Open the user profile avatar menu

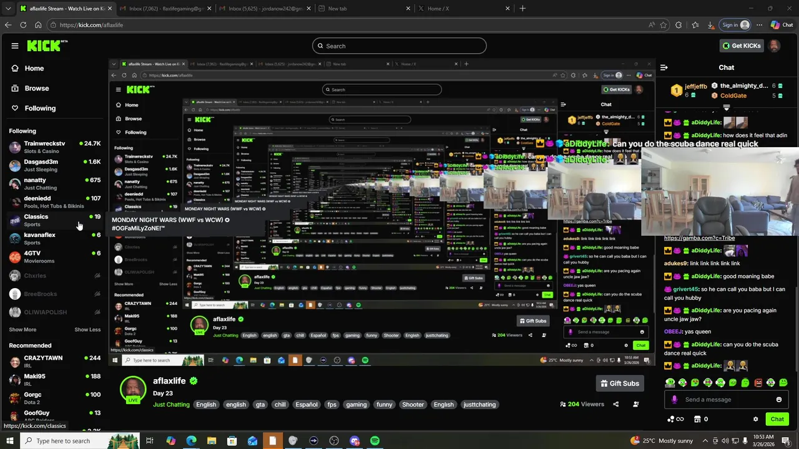click(x=774, y=46)
